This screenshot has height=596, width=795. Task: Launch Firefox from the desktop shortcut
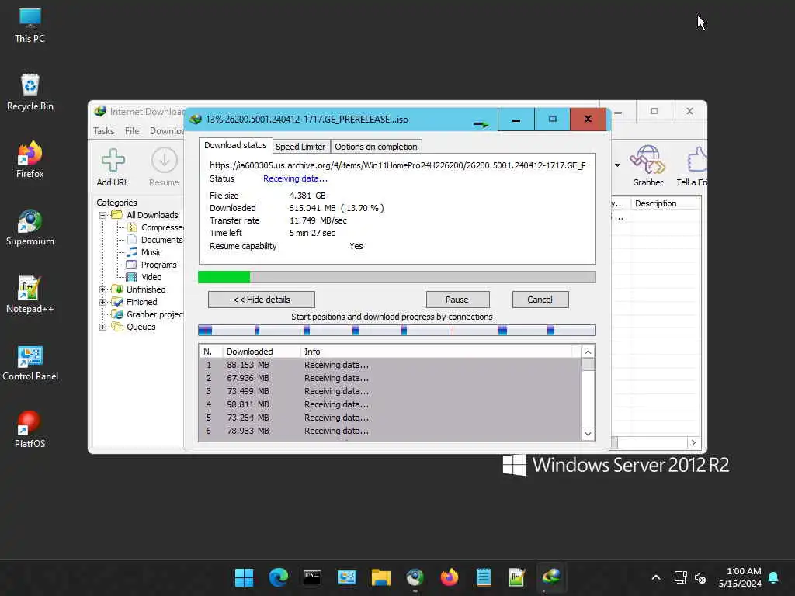30,160
